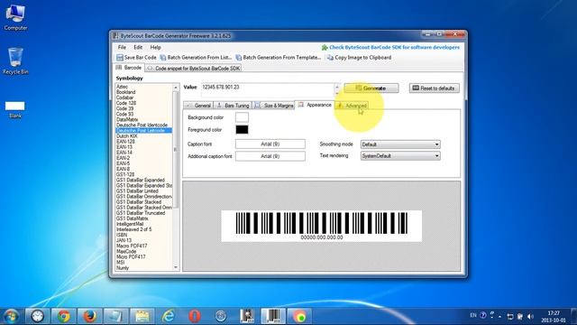Viewport: 577px width, 325px height.
Task: Open the Check ByteScout BarCode SDK link
Action: point(390,47)
